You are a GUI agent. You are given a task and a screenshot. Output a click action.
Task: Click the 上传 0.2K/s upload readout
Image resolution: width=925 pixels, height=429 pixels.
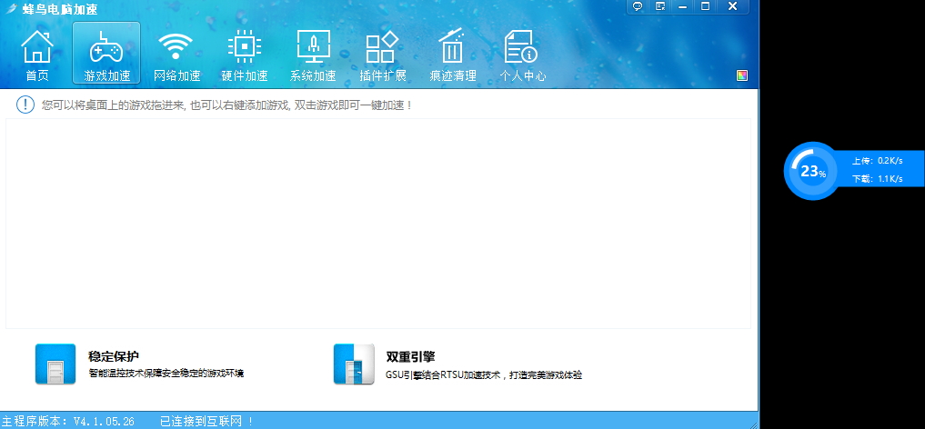point(877,160)
